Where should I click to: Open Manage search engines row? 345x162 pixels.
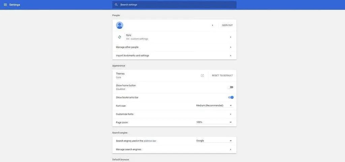174,149
